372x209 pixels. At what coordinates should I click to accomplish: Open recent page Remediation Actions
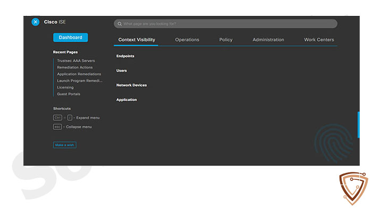pyautogui.click(x=75, y=67)
